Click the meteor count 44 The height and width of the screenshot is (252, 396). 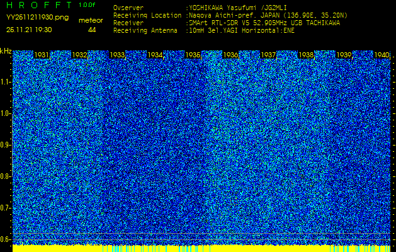[92, 30]
